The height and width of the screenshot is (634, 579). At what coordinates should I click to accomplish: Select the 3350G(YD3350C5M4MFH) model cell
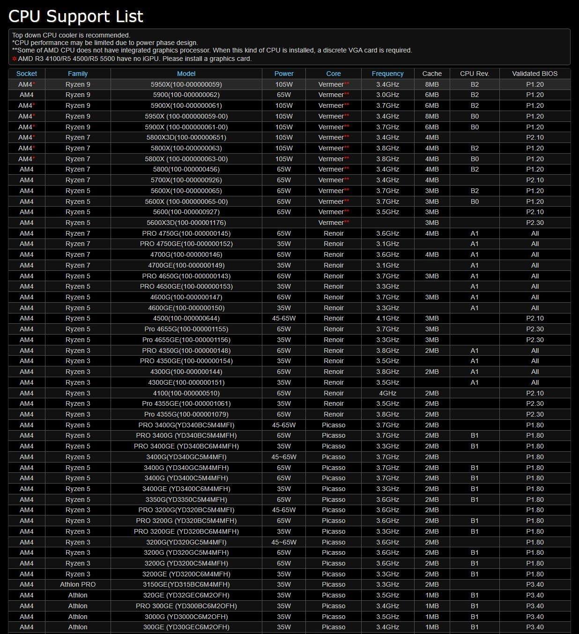tap(186, 500)
